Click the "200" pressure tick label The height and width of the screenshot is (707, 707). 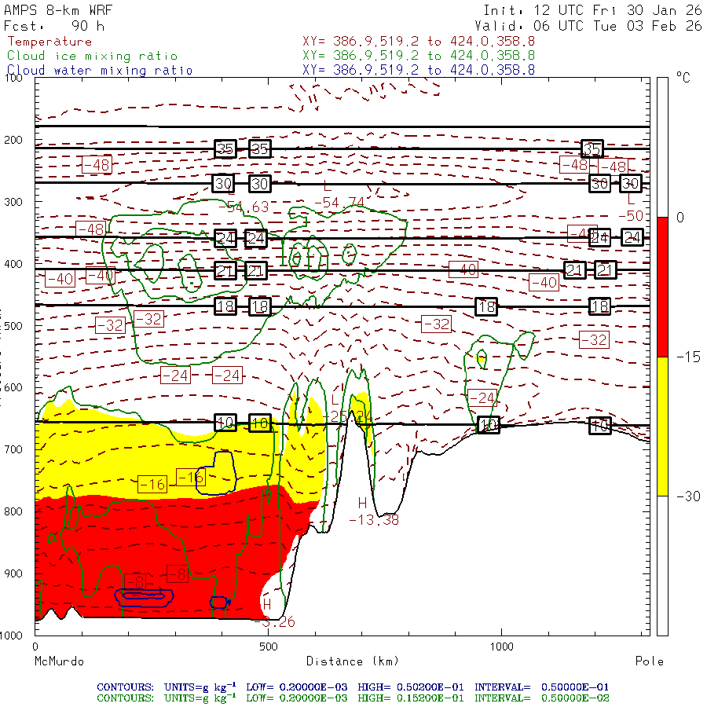click(x=13, y=140)
